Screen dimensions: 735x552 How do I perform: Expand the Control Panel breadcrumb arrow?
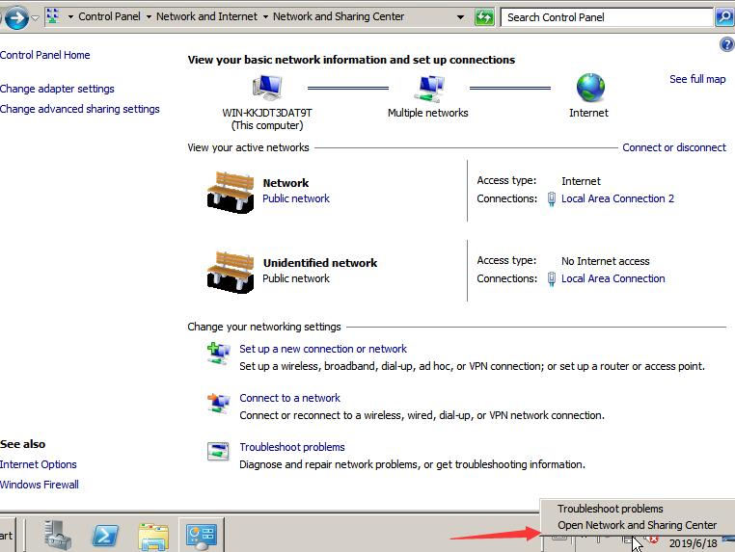(146, 16)
